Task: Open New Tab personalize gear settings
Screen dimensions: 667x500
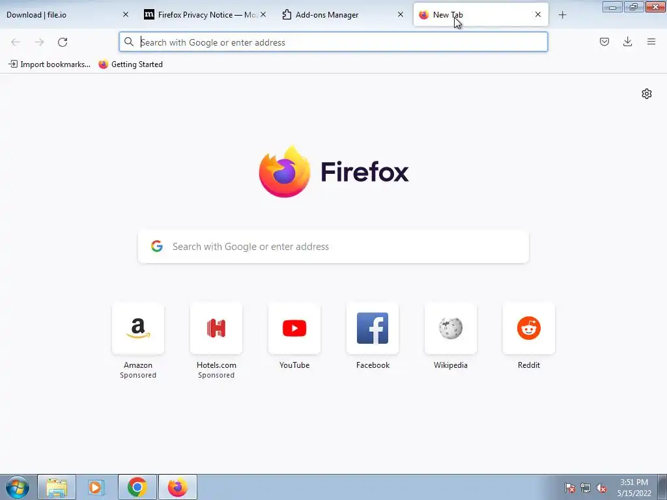Action: [647, 94]
